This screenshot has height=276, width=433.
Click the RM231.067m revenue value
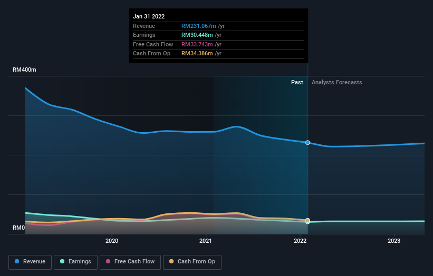pyautogui.click(x=198, y=26)
